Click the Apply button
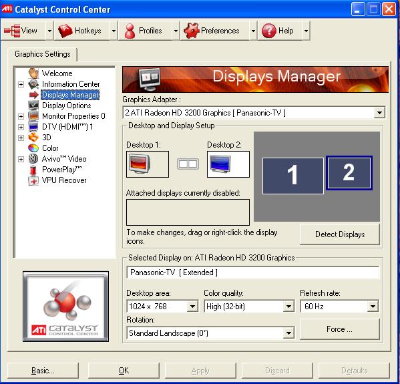400x384 pixels. click(x=200, y=371)
